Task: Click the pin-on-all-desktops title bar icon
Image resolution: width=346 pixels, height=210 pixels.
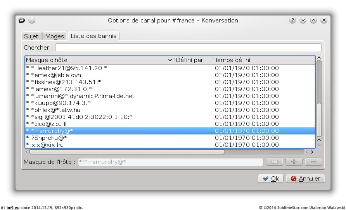Action: click(32, 20)
